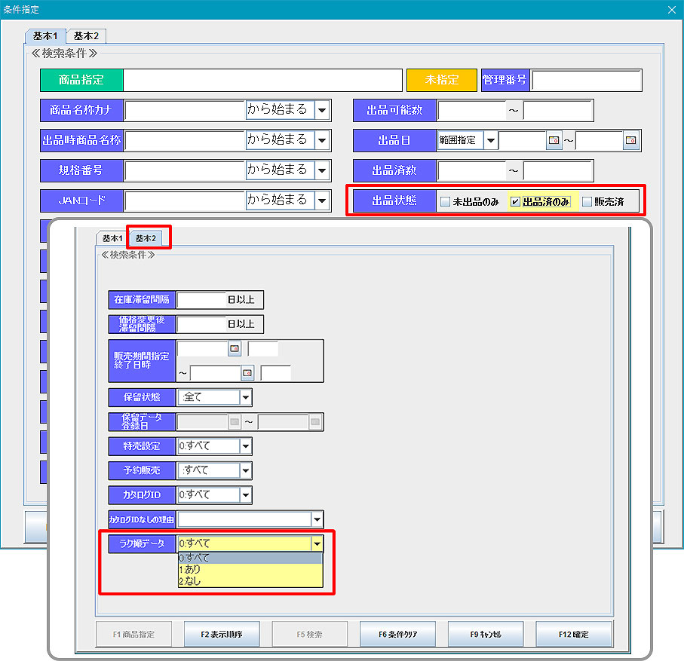Open calendar for 出品日 start date
Viewport: 684px width, 661px height.
554,140
